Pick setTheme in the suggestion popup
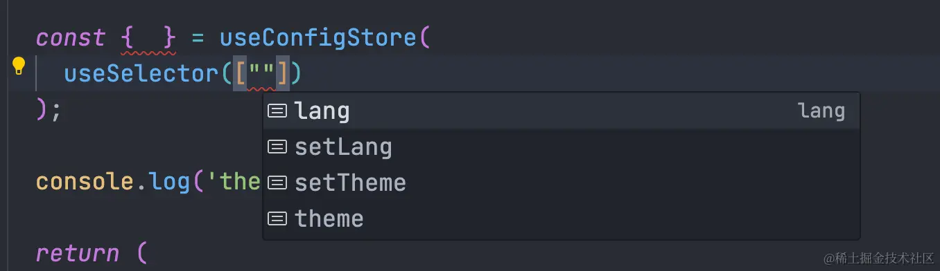Viewport: 940px width, 271px height. click(x=561, y=183)
